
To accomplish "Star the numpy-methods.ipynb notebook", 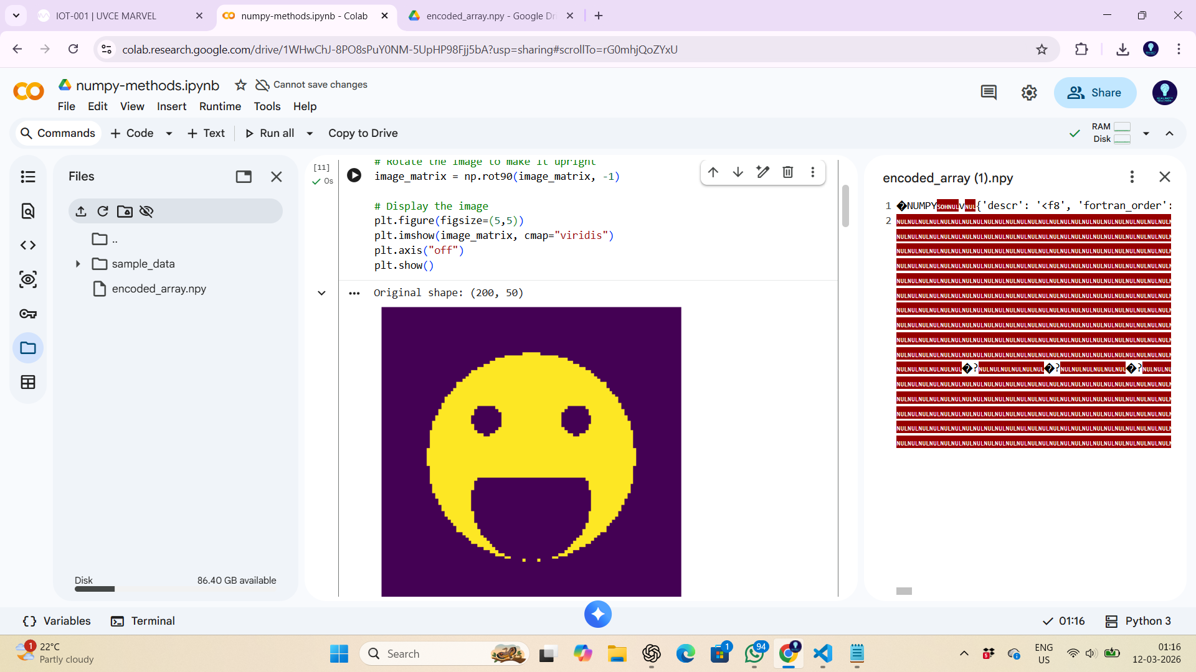I will point(240,85).
